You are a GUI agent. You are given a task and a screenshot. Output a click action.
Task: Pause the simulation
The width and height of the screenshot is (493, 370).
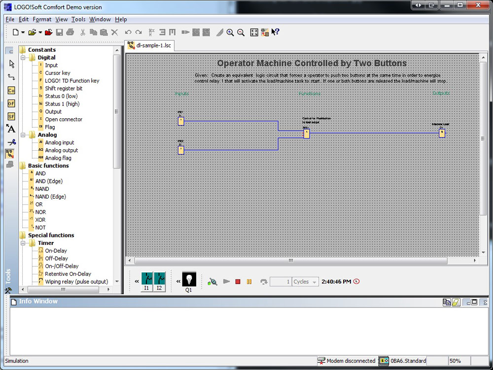[249, 282]
